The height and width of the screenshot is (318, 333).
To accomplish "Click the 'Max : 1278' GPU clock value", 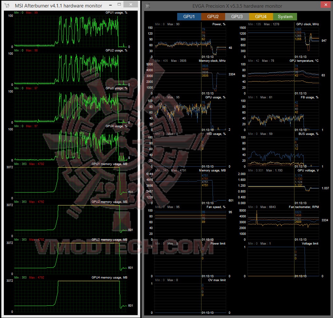I will tap(271, 24).
